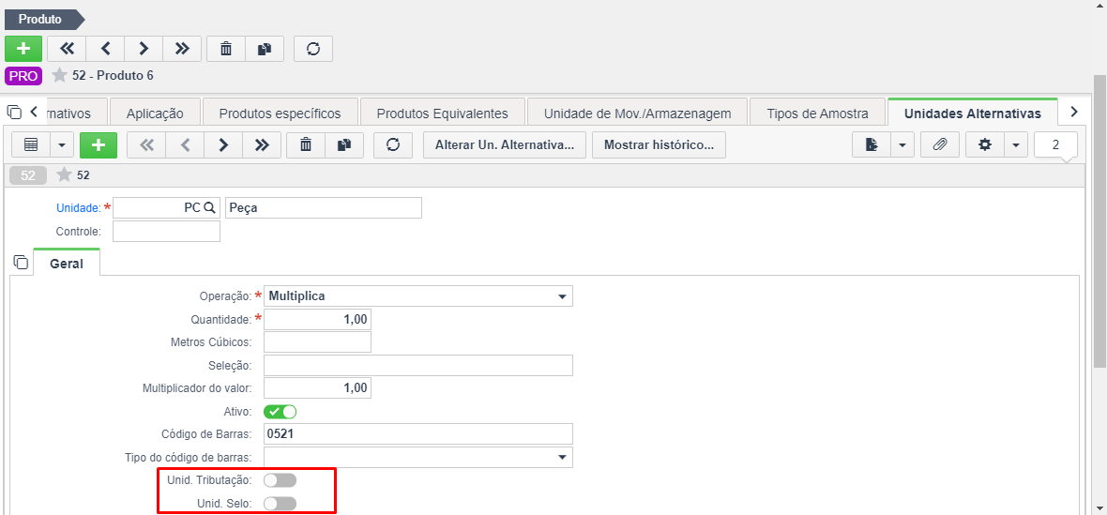
Task: Select the Geral tab
Action: click(67, 264)
